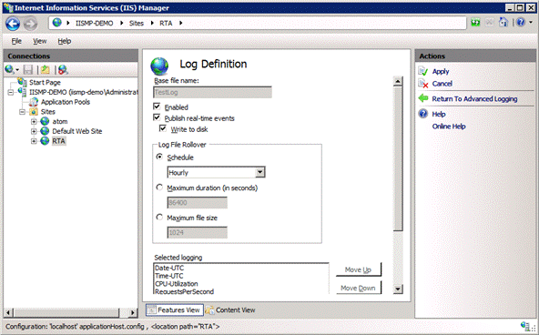539x335 pixels.
Task: Toggle Publish real-time events checkbox
Action: pyautogui.click(x=157, y=117)
